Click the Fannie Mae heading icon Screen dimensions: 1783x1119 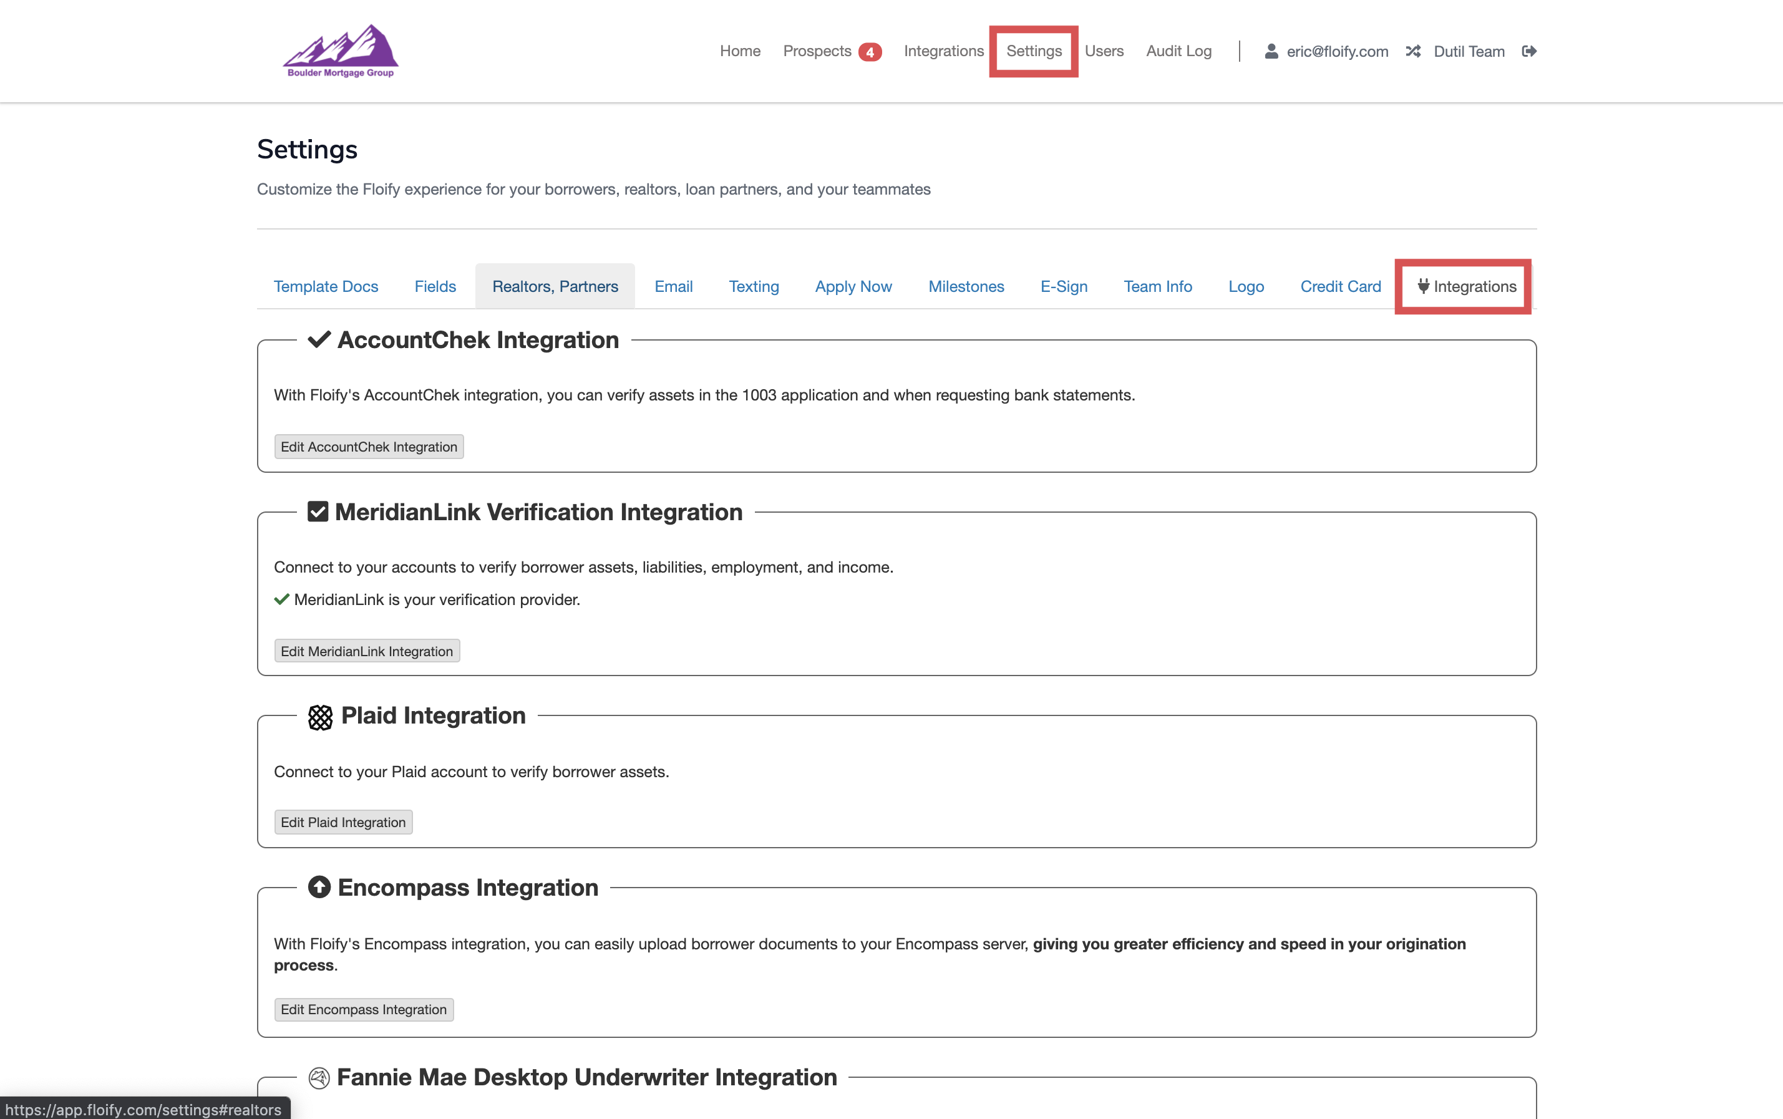point(319,1078)
